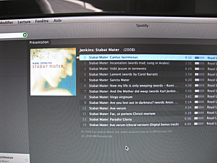Click the Stabat Mater album cover thumbnail
The height and width of the screenshot is (163, 217).
pyautogui.click(x=53, y=72)
